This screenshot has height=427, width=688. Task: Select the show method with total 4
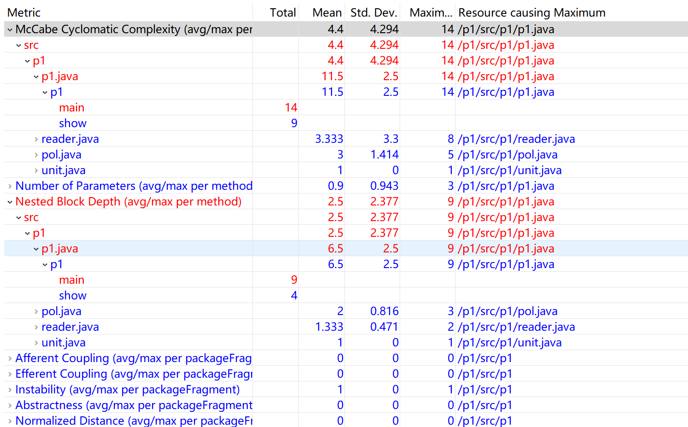tap(72, 296)
